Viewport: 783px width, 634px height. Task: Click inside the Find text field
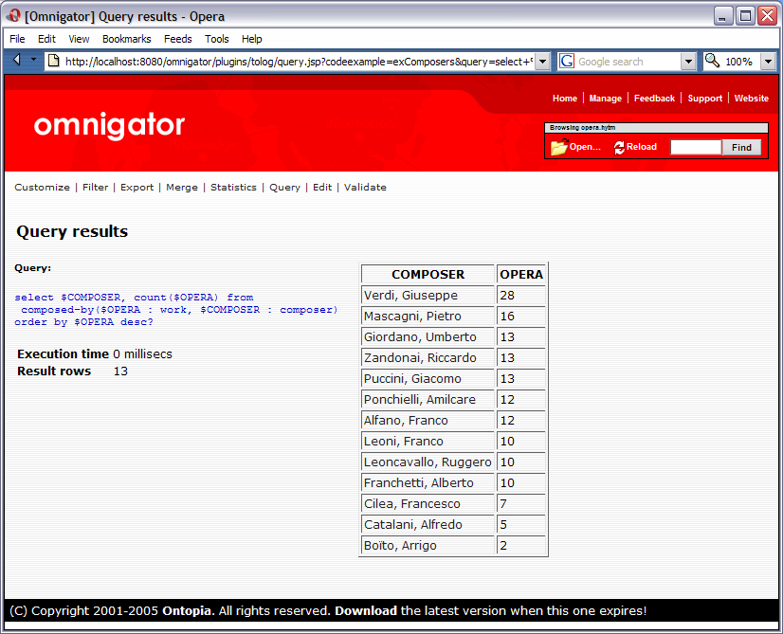coord(695,147)
